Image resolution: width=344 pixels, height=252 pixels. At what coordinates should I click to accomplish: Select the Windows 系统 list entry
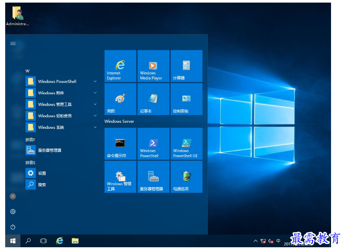(x=62, y=127)
